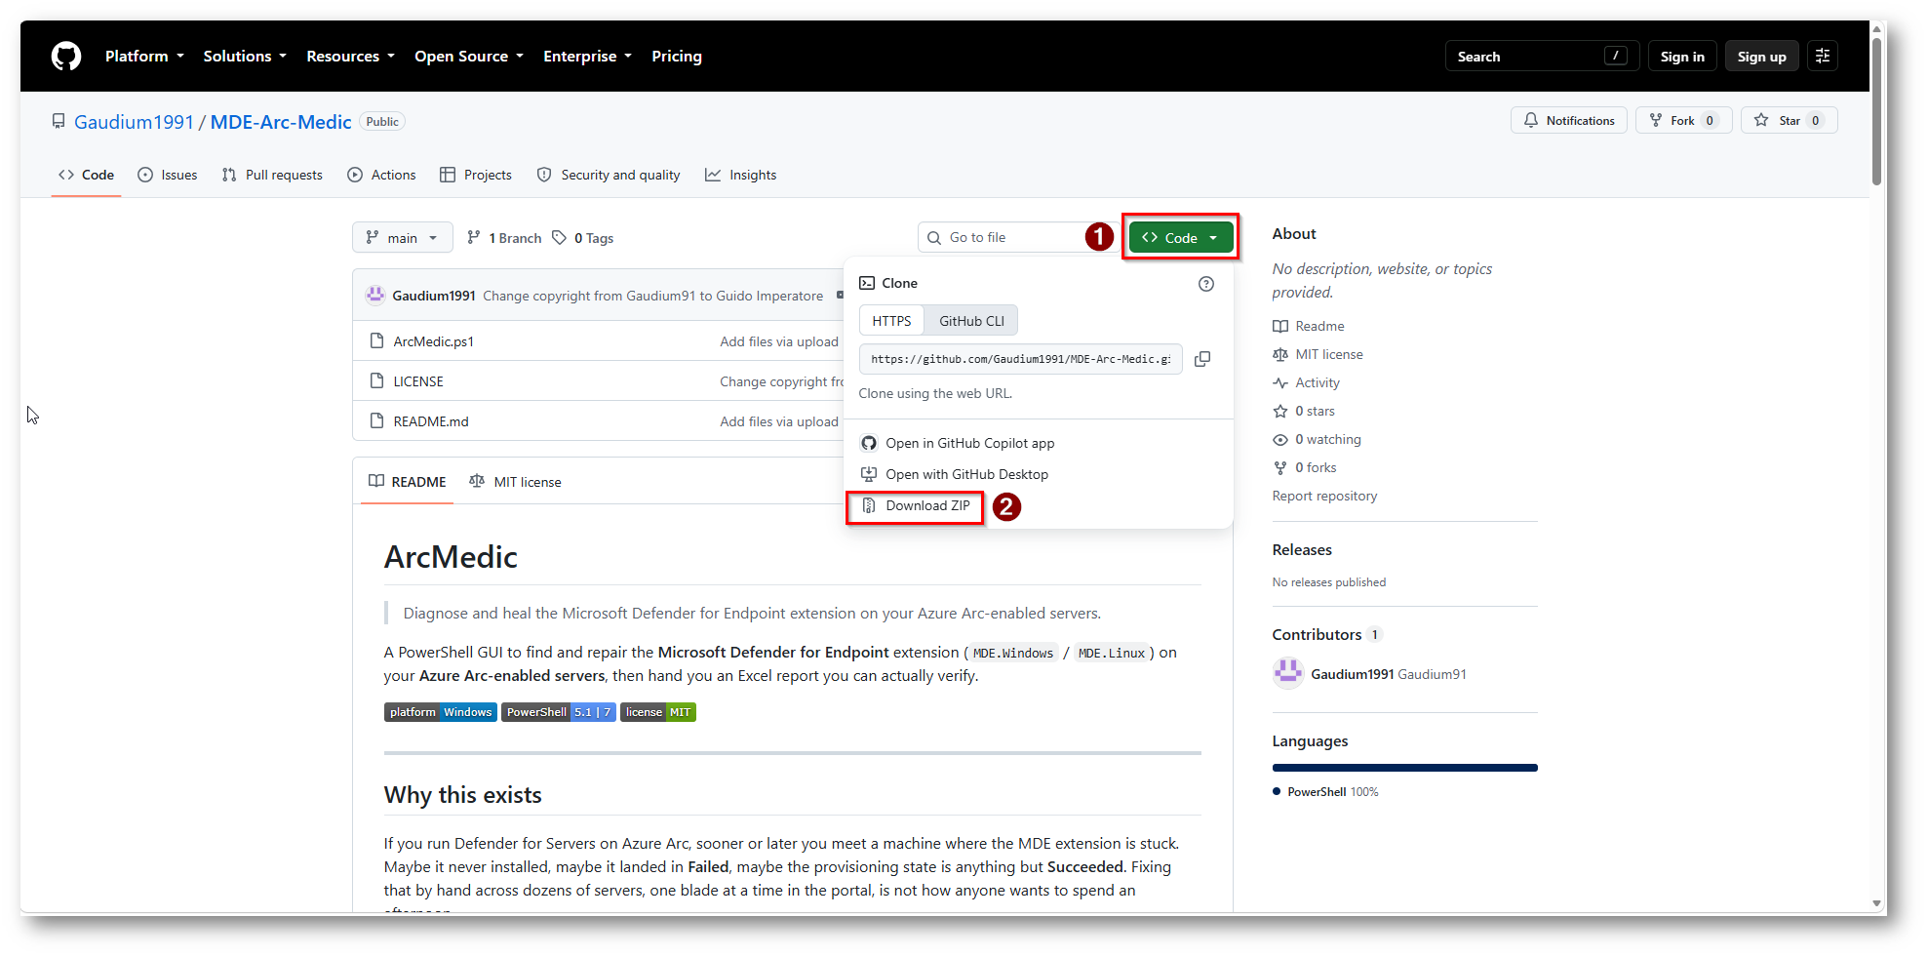Click the file icon beside ArcMedic.ps1
The height and width of the screenshot is (957, 1928).
[376, 341]
